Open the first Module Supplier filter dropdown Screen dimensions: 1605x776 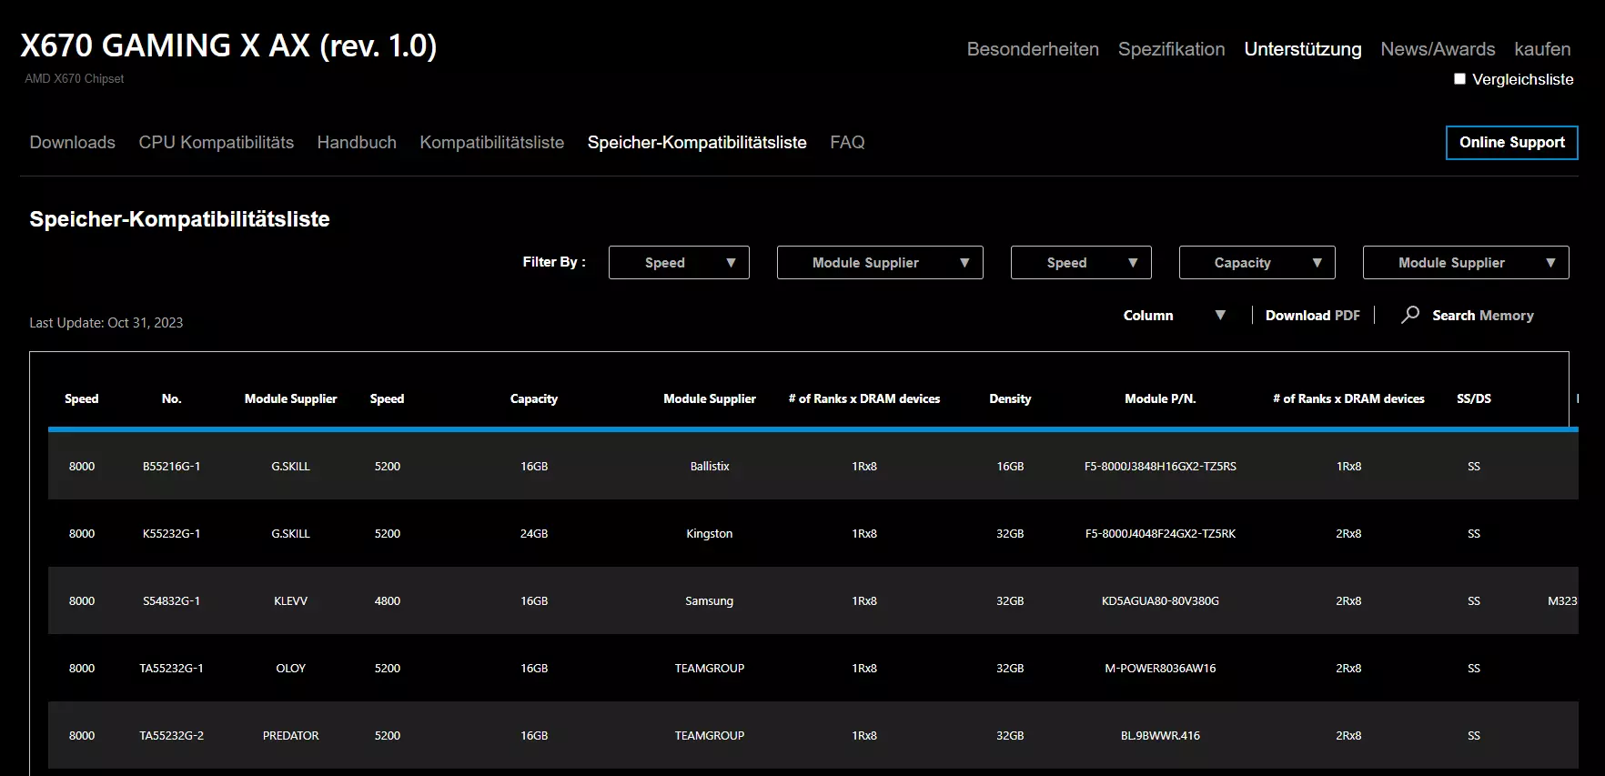(880, 263)
